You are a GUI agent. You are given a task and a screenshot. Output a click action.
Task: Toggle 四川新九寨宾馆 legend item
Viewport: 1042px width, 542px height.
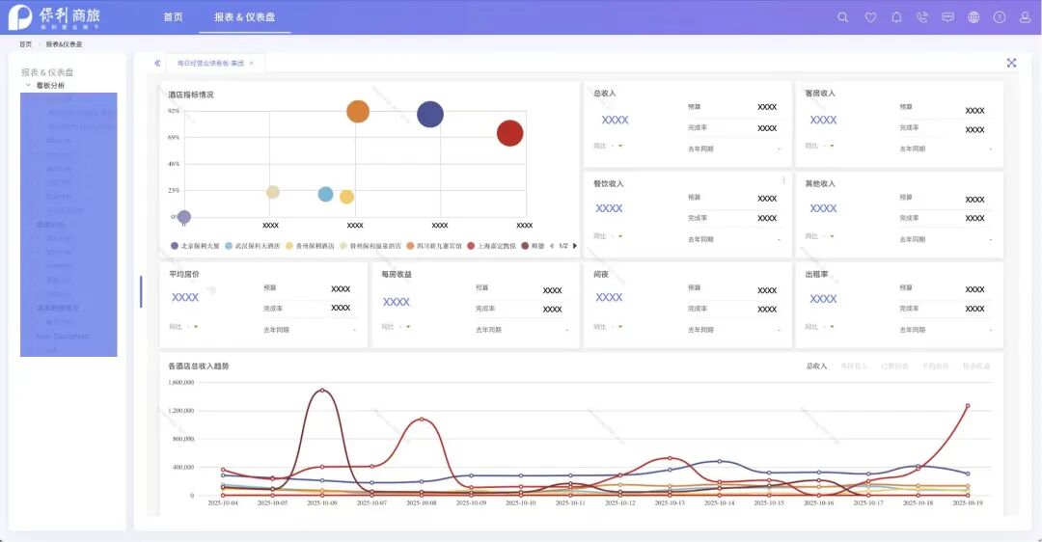(434, 246)
